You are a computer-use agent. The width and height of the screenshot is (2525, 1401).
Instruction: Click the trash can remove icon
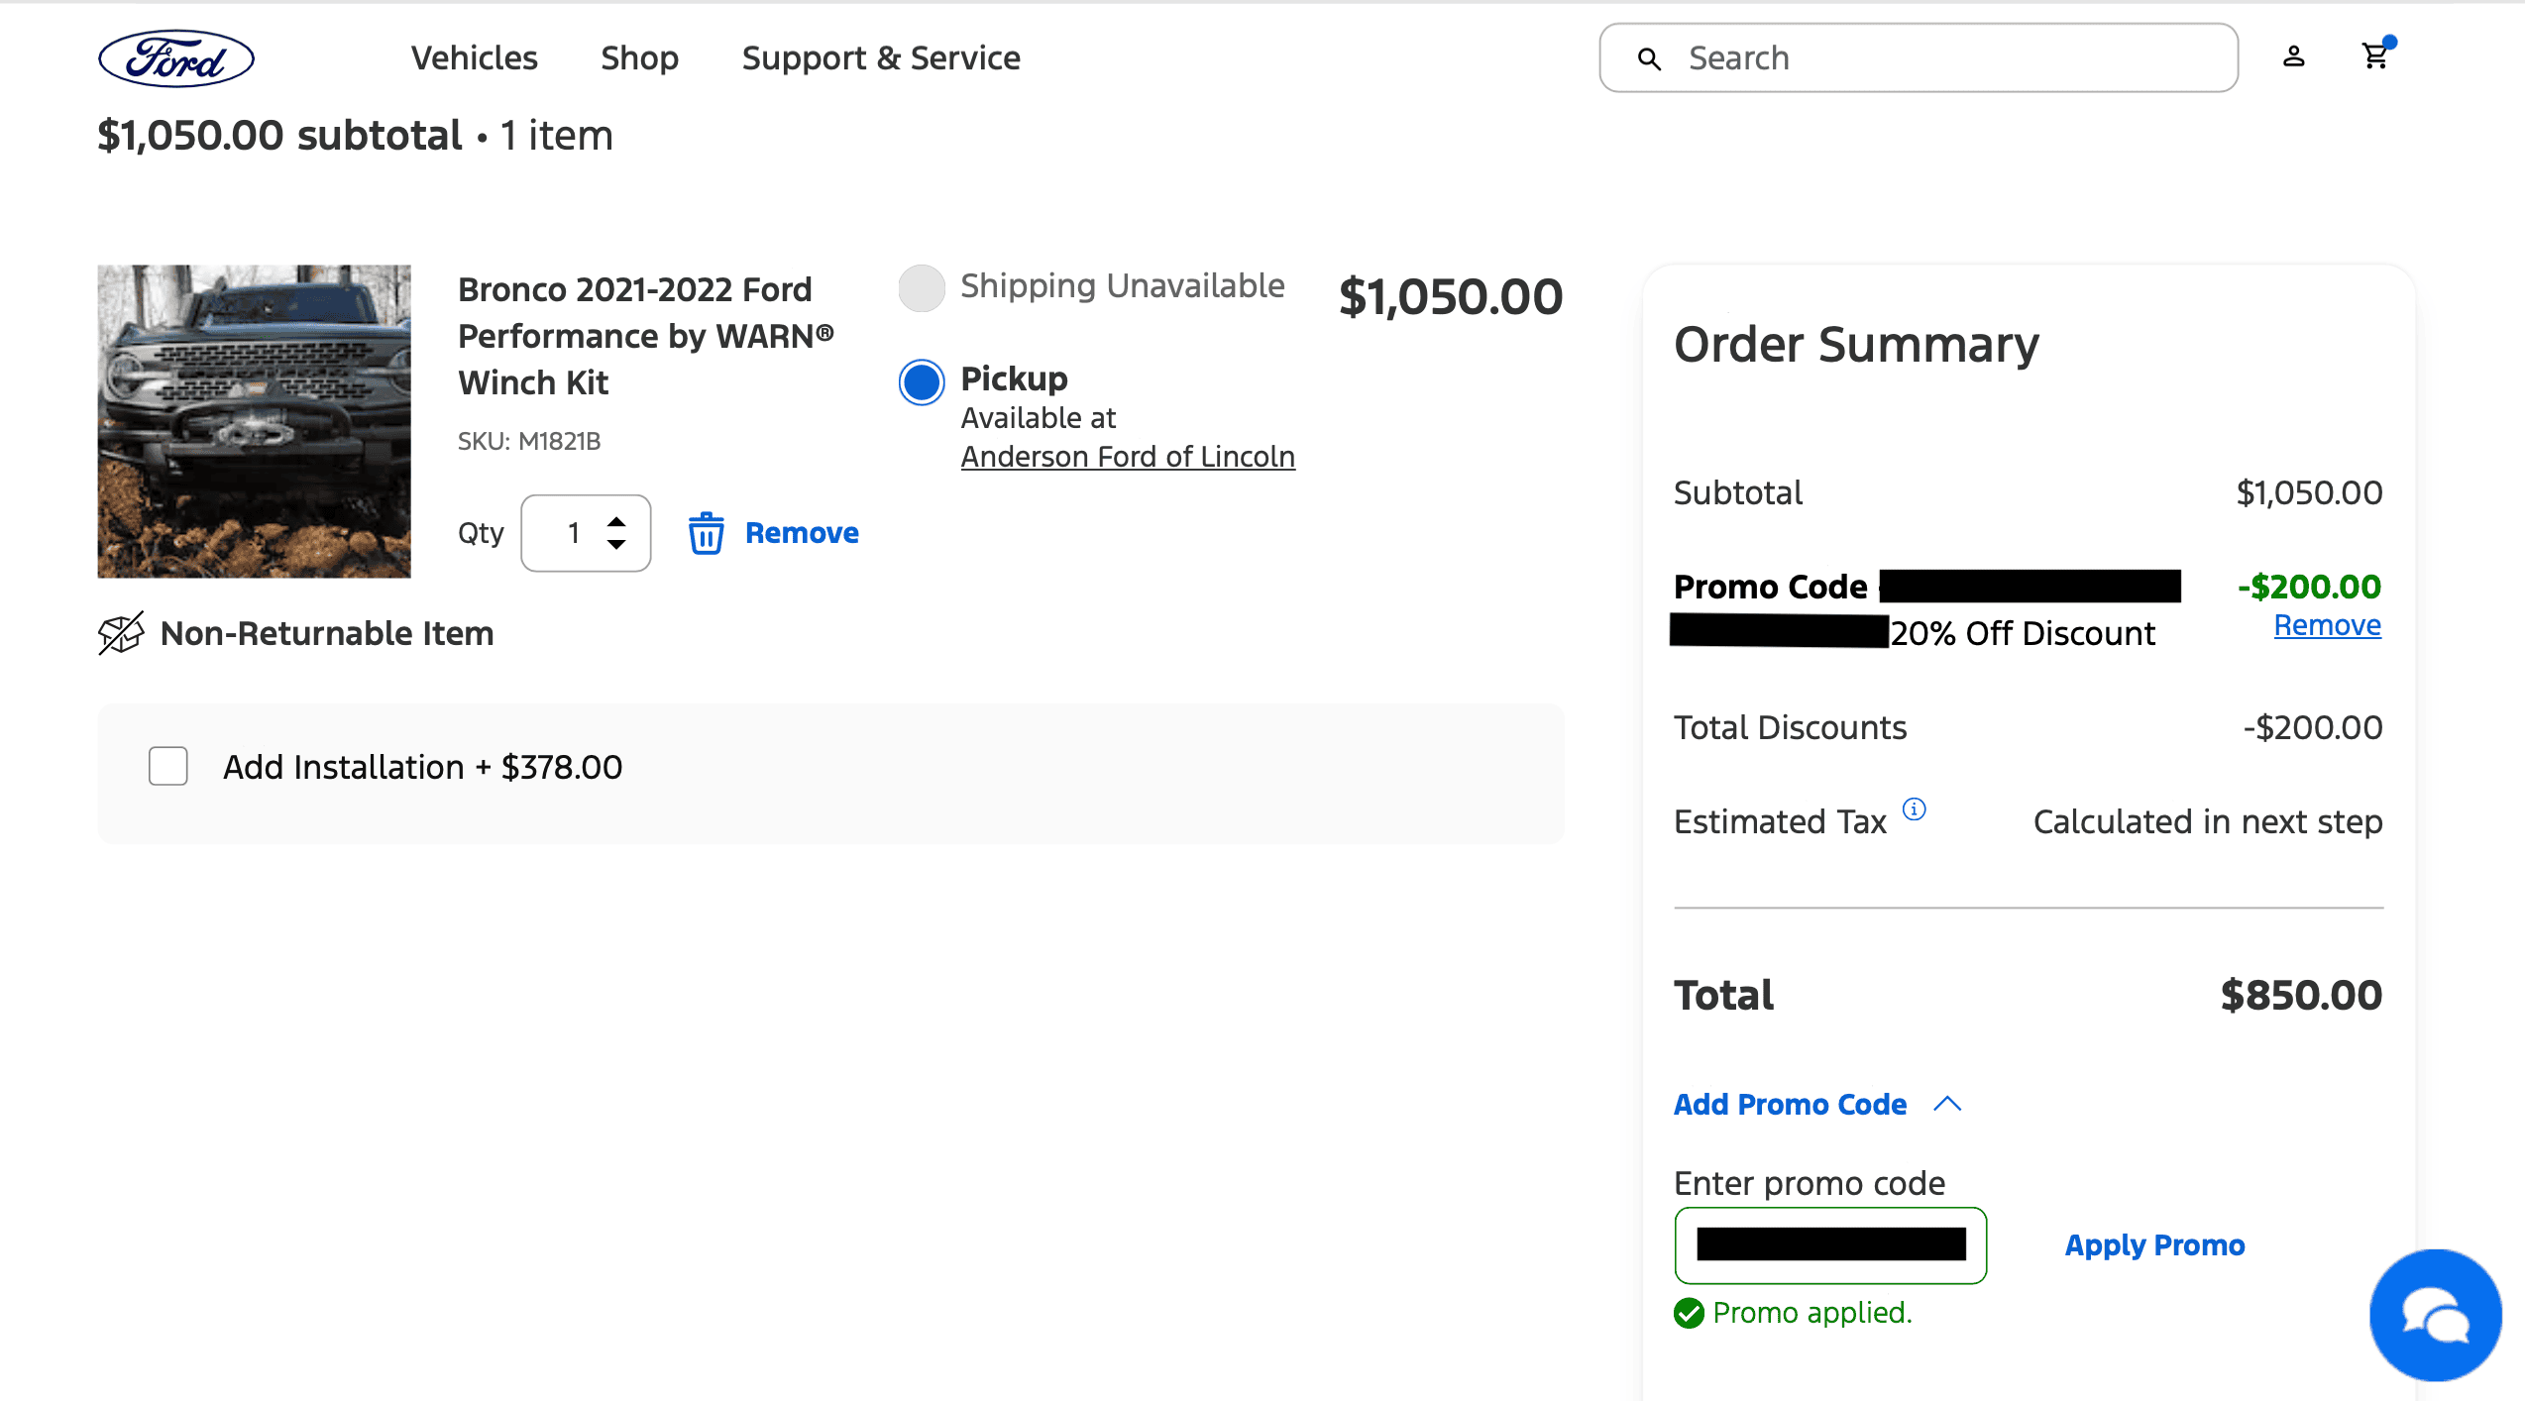pyautogui.click(x=706, y=533)
